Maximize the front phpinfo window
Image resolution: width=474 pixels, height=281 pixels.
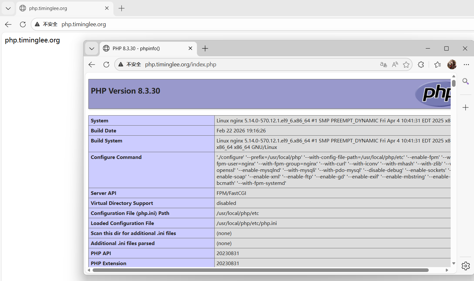(x=446, y=48)
